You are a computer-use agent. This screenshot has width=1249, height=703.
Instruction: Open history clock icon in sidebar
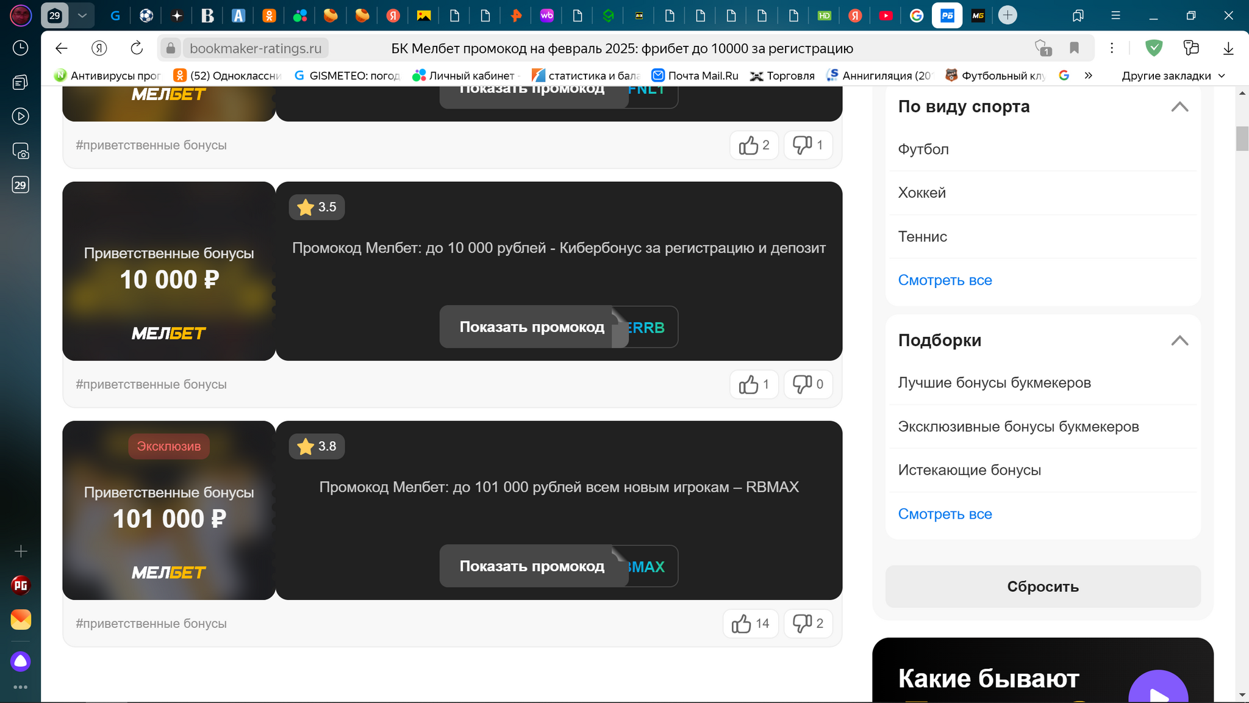20,48
